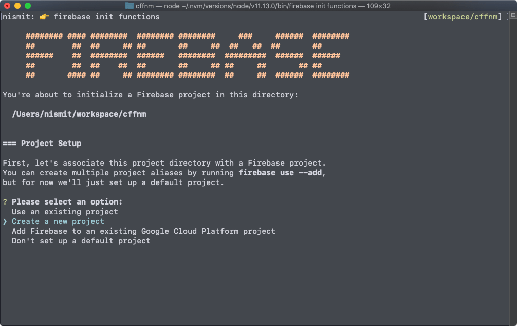Click the question mark before Please select an option
This screenshot has width=517, height=326.
(x=5, y=201)
